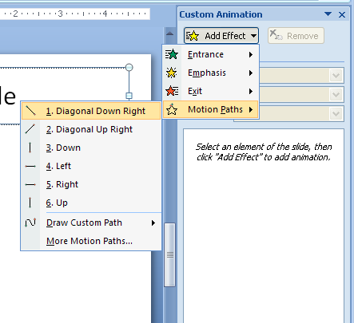Screen dimensions: 354x323
Task: Select Motion Paths menu entry
Action: pos(211,109)
